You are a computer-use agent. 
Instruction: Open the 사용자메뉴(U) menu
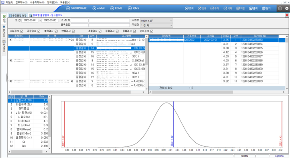[x=37, y=2]
